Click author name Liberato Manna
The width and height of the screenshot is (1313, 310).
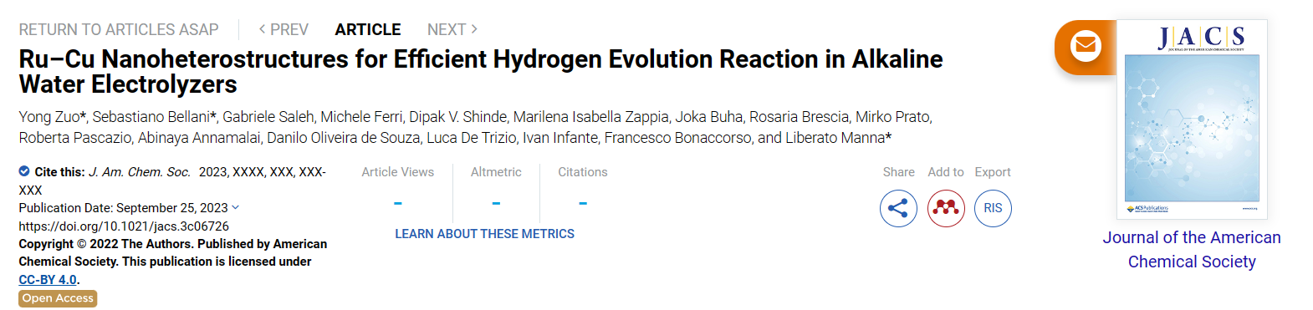tap(835, 138)
